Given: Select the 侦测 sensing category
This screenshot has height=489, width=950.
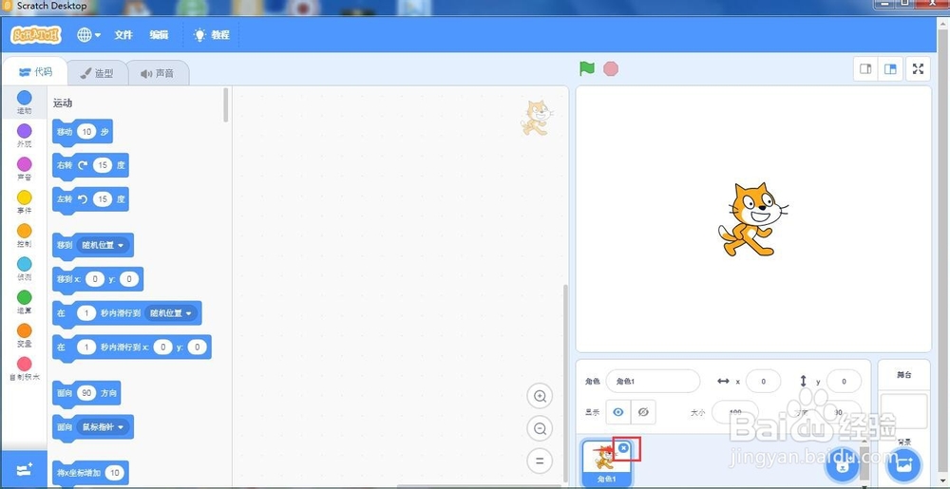Looking at the screenshot, I should [x=25, y=269].
